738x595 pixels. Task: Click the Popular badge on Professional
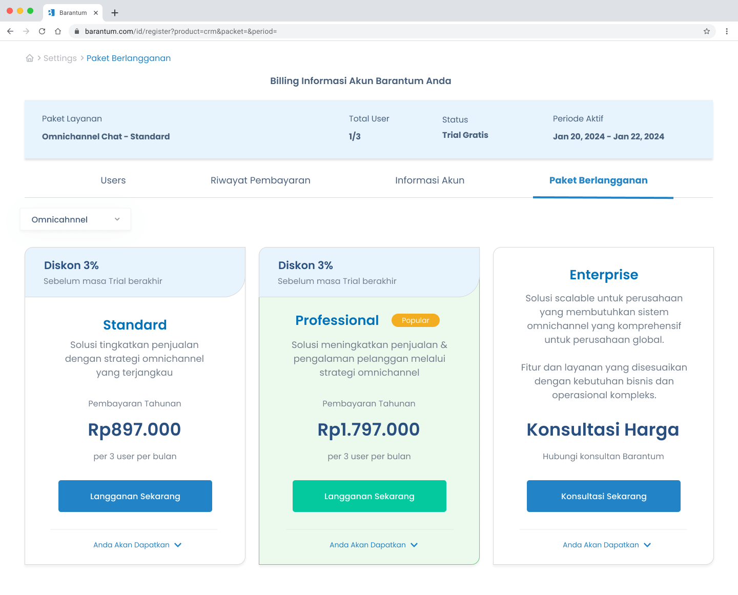pos(416,320)
